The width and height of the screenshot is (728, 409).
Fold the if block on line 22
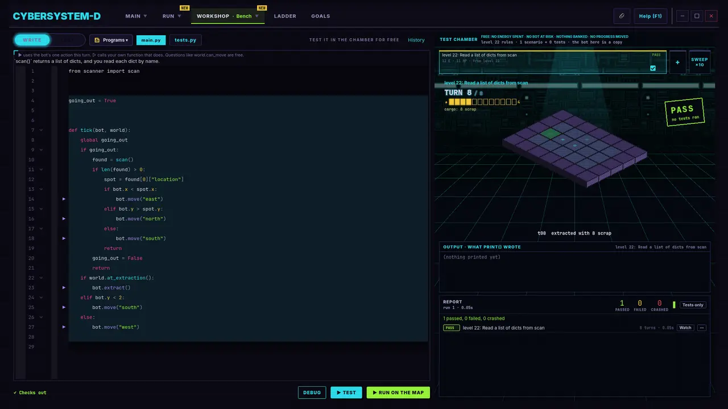click(42, 278)
